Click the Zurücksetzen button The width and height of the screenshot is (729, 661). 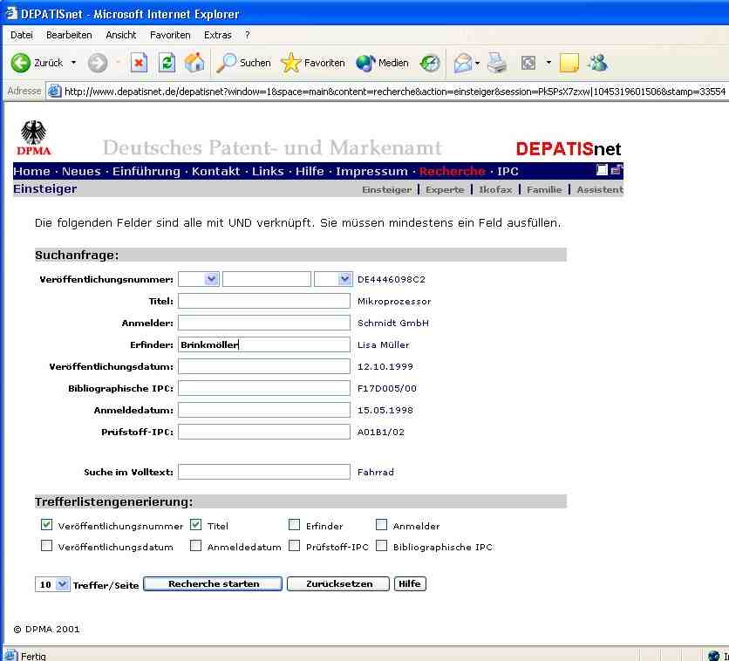(x=338, y=584)
